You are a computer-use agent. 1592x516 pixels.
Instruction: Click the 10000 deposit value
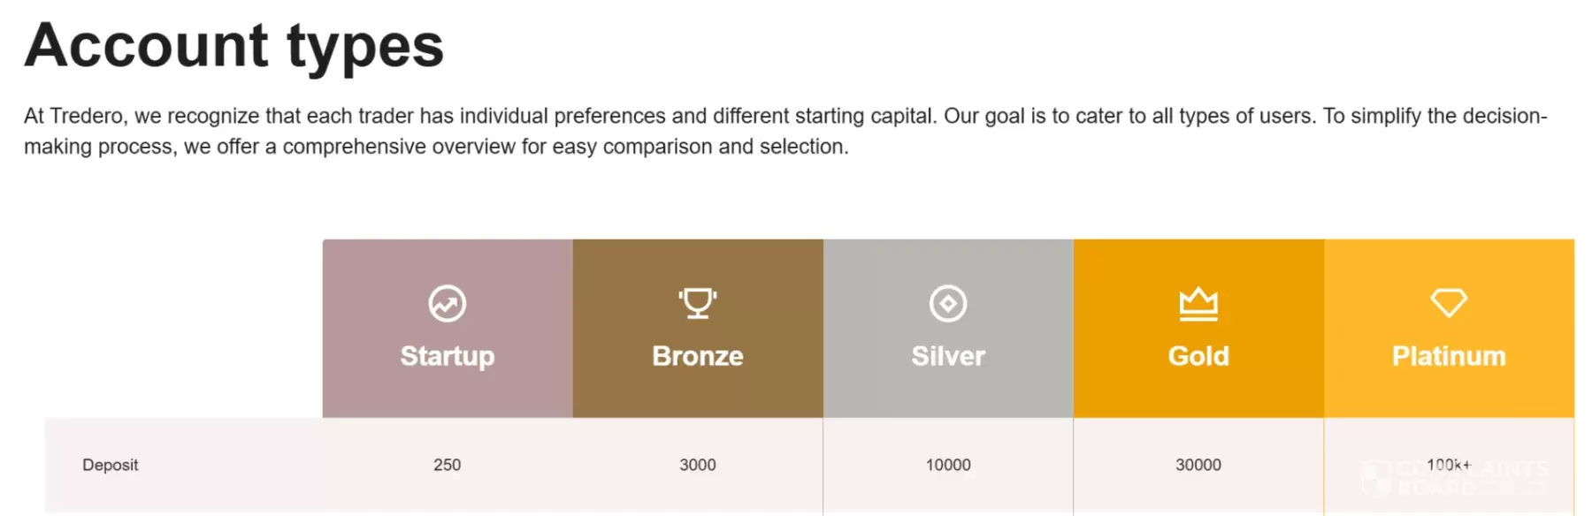click(948, 465)
